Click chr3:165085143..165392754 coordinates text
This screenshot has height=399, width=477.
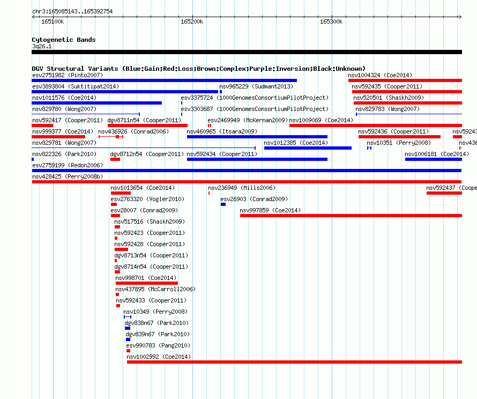(72, 12)
